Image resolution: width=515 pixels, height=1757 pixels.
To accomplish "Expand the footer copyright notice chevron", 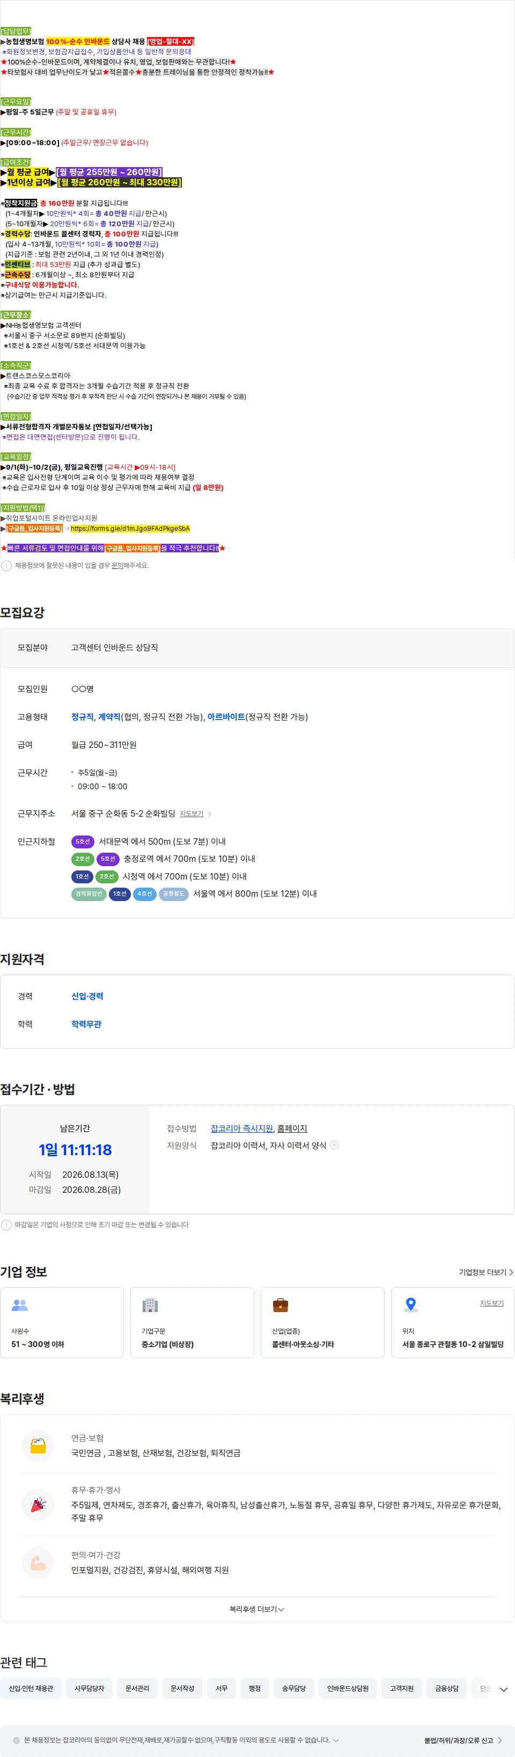I will (336, 1740).
